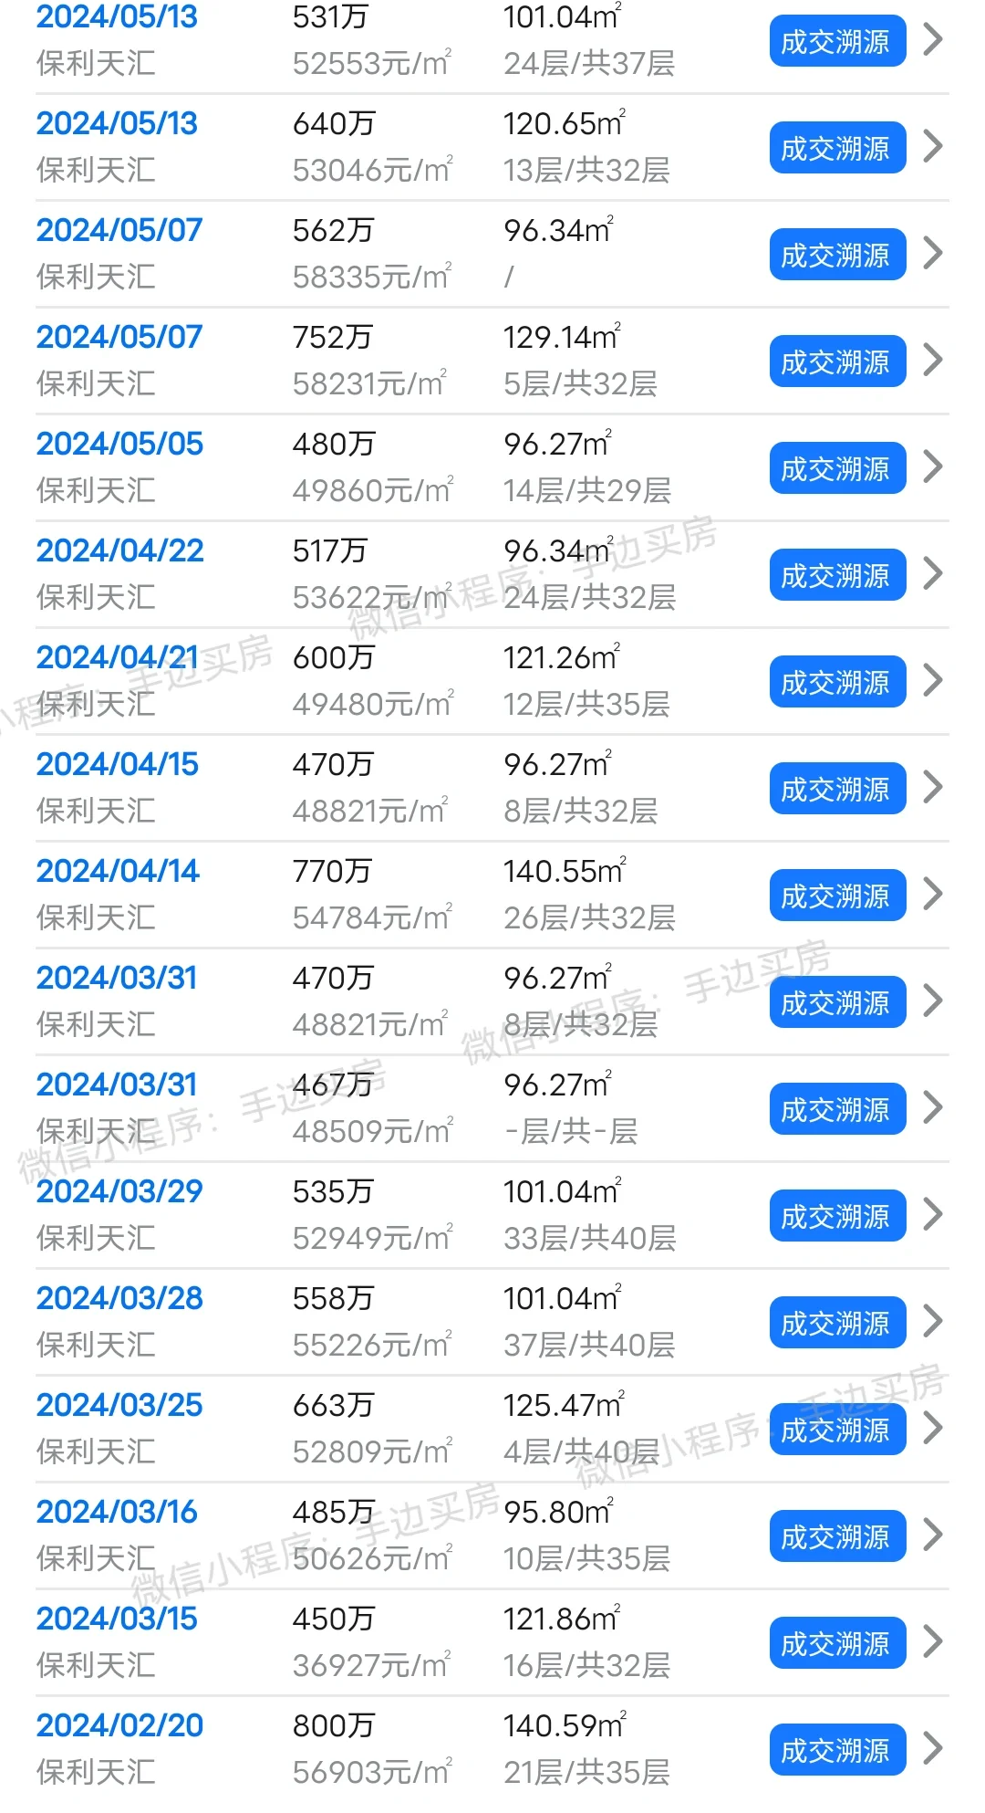Tap the chevron arrow on the 752万 row
985x1813 pixels.
click(x=932, y=360)
